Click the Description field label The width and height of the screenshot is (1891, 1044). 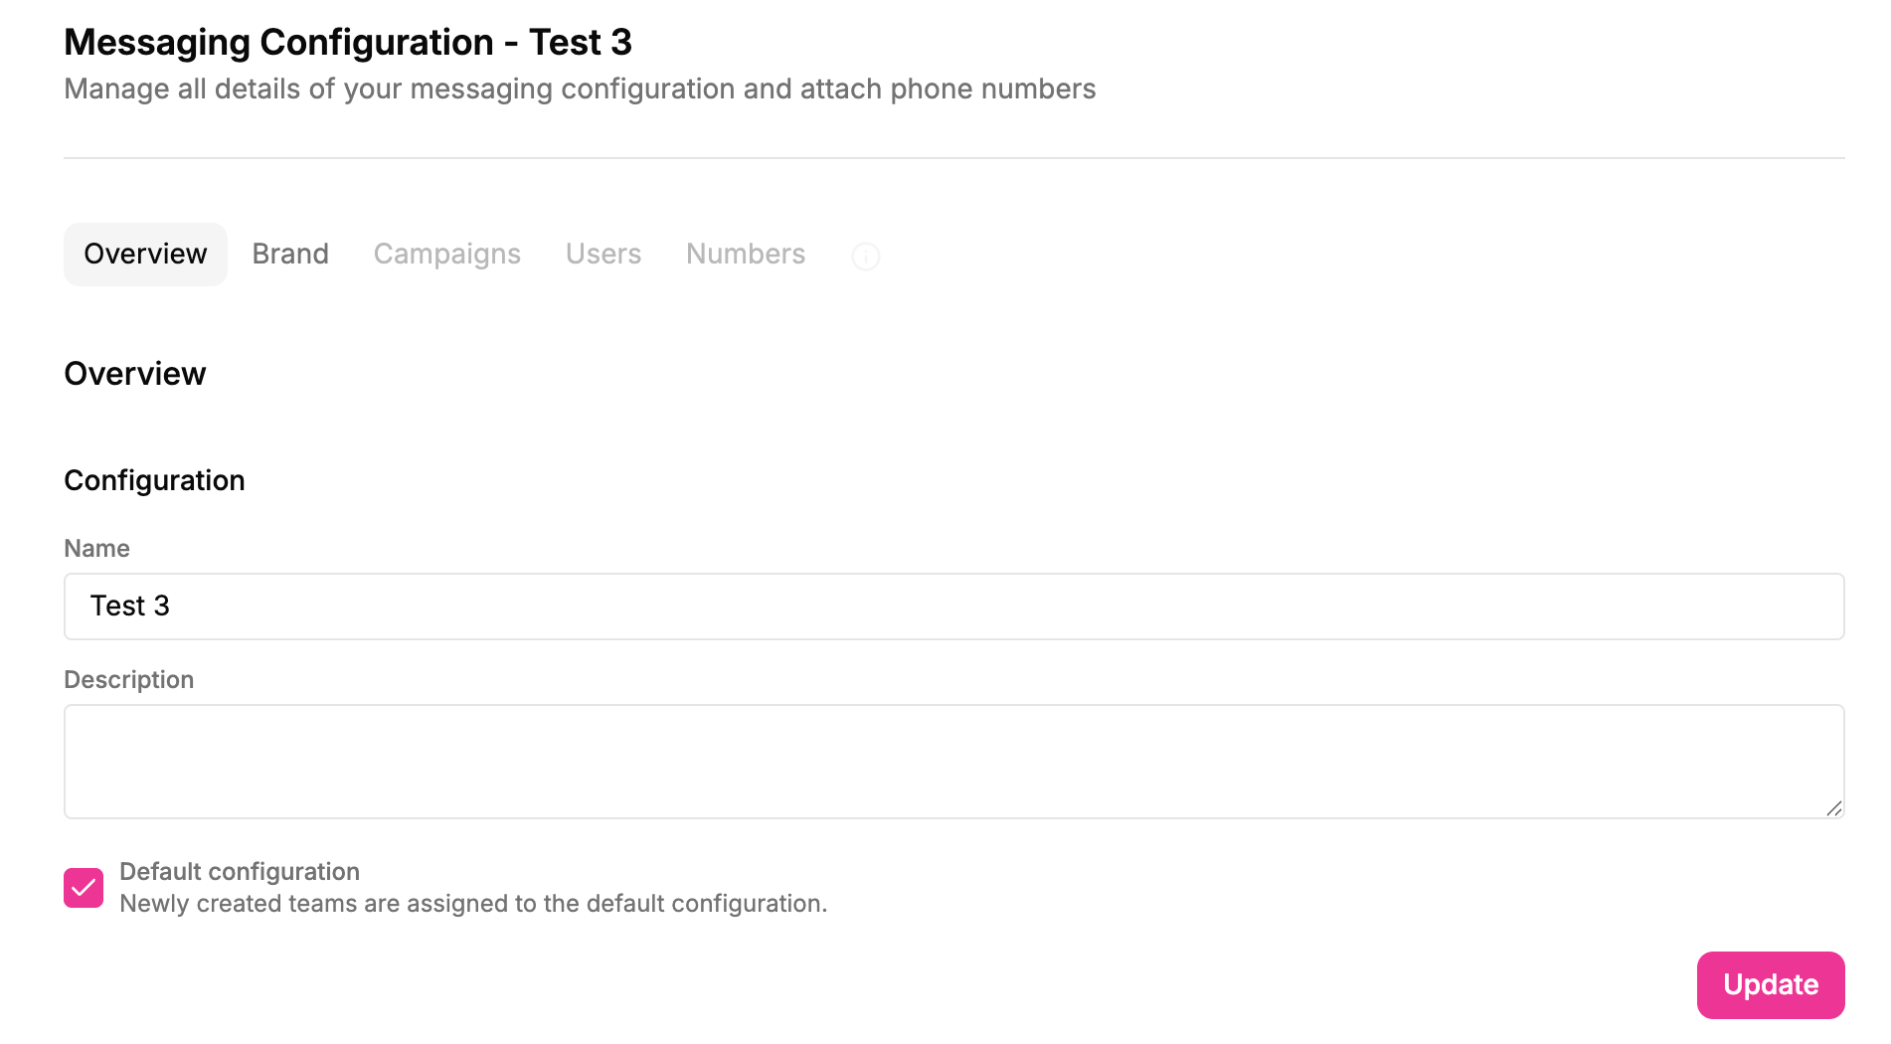128,679
